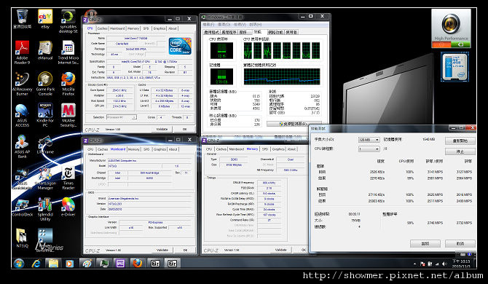This screenshot has width=488, height=284.
Task: Open the eManual desktop shortcut
Action: tap(45, 50)
